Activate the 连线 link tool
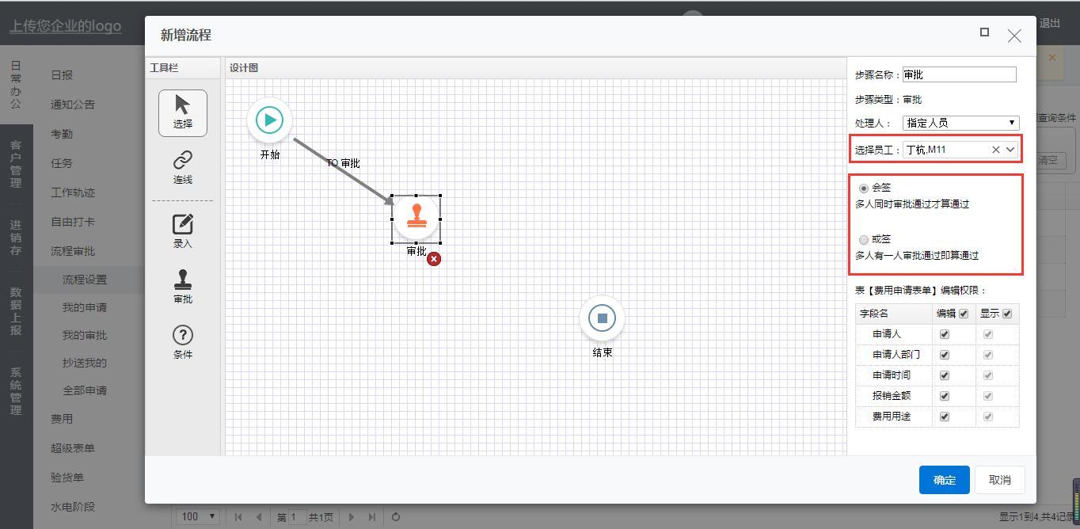 [x=183, y=166]
